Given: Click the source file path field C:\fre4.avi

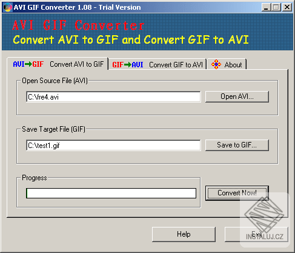Looking at the screenshot, I should point(113,97).
